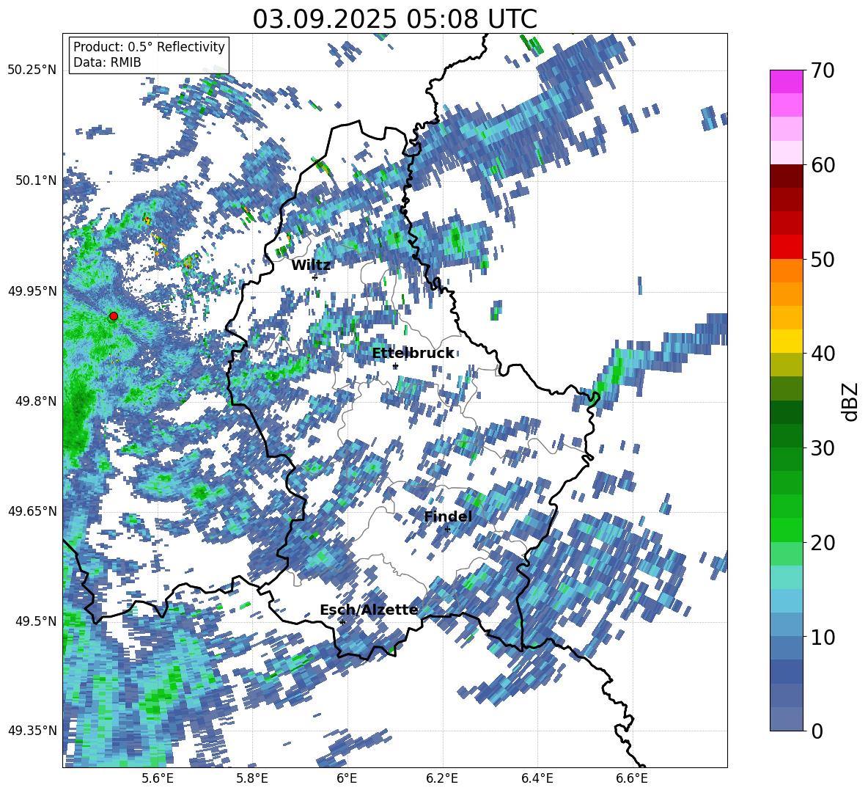This screenshot has width=868, height=793.
Task: Click the Wiltz location cross marker
Action: point(315,277)
